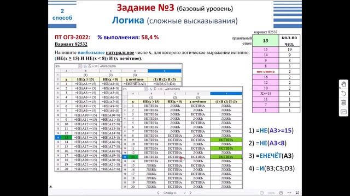This screenshot has height=196, width=350.
Task: Open the drawing board icon in the side toolbar
Action: [x=343, y=112]
